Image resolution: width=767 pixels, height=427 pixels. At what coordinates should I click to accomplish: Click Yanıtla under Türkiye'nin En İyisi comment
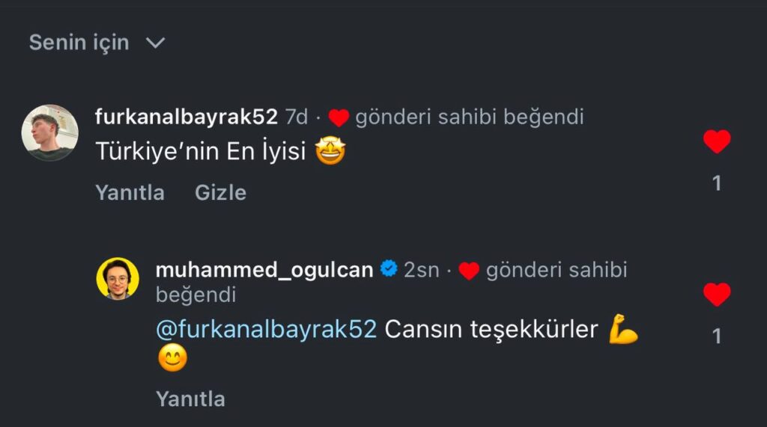tap(130, 192)
